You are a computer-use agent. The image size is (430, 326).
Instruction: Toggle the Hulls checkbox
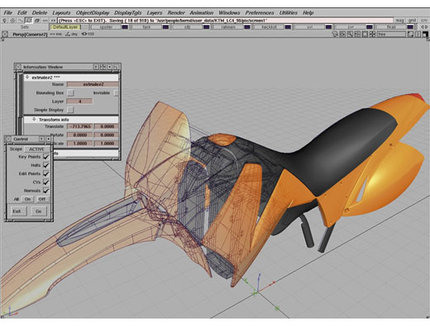coord(46,165)
